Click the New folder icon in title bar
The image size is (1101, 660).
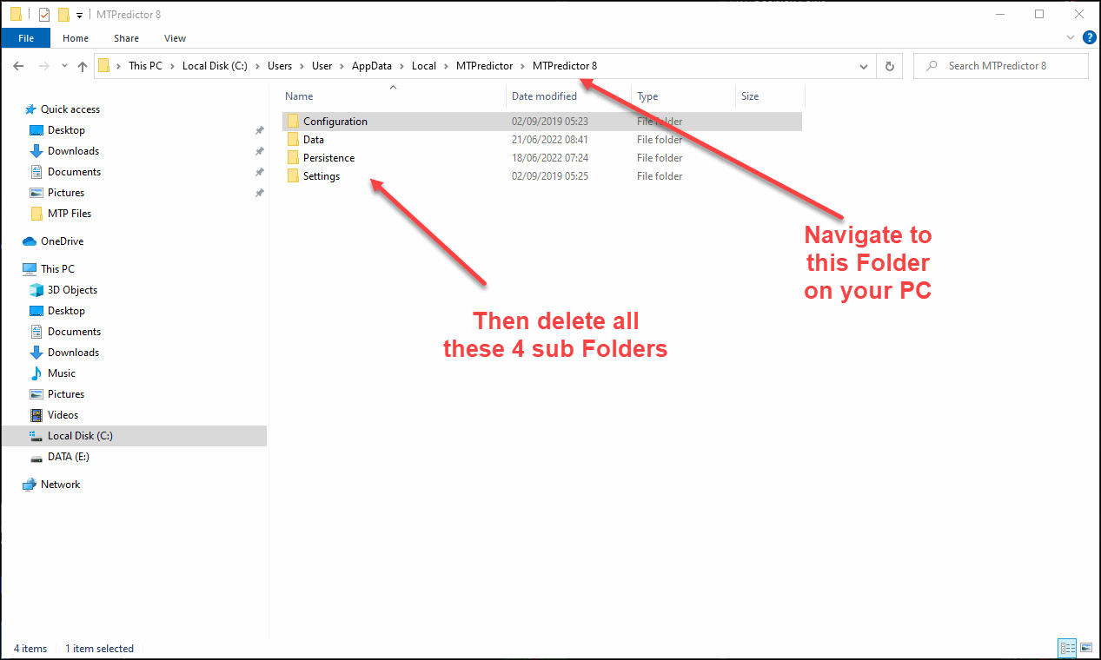pyautogui.click(x=63, y=15)
